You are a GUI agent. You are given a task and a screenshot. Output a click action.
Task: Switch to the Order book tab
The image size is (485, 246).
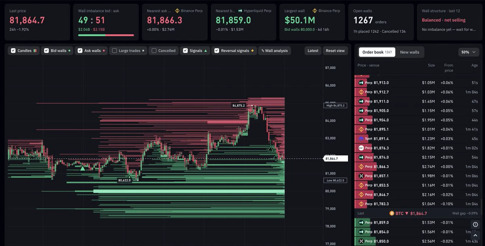(376, 52)
